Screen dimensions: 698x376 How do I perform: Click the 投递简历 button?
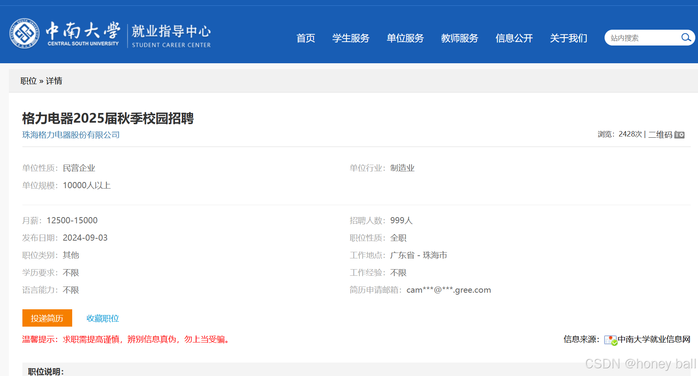coord(47,318)
